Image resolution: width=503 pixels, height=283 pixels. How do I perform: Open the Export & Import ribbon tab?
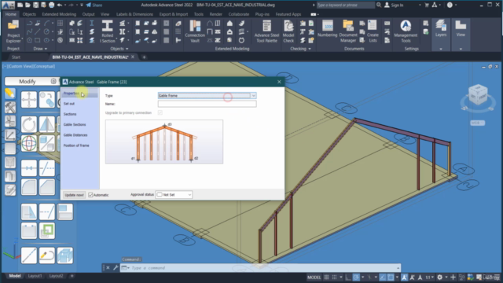pyautogui.click(x=174, y=14)
